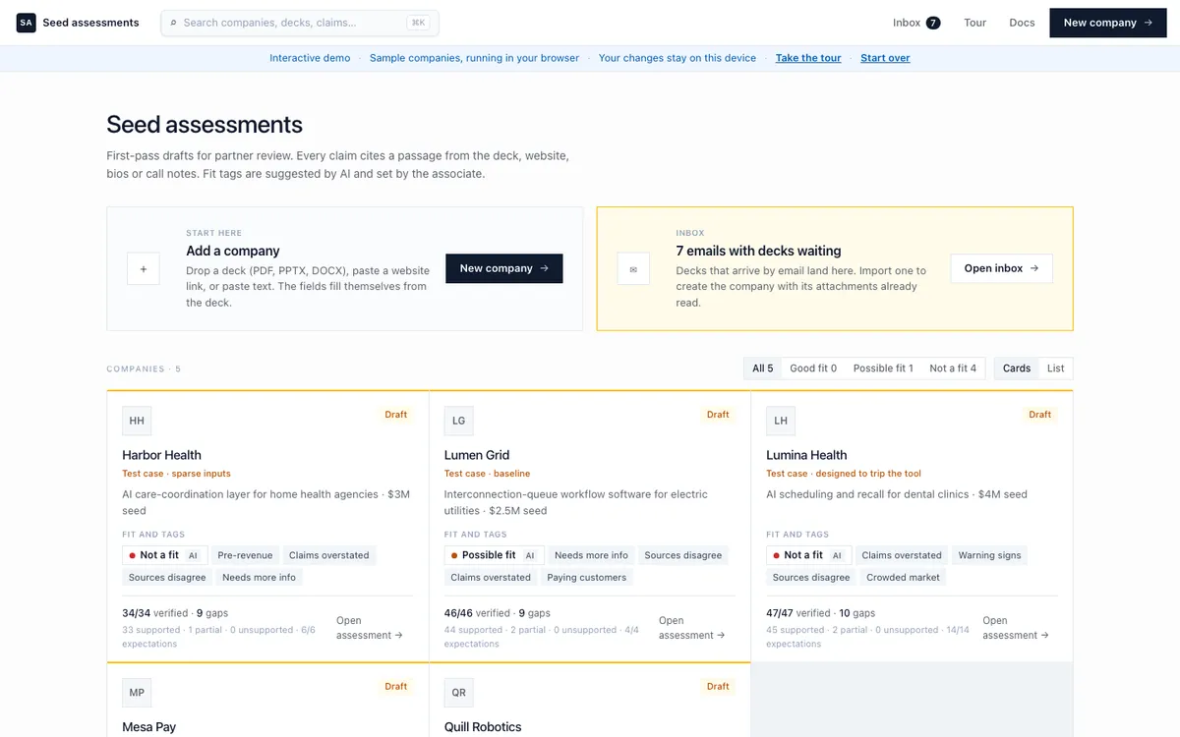Image resolution: width=1180 pixels, height=737 pixels.
Task: Click the Take the tour link
Action: click(x=808, y=58)
